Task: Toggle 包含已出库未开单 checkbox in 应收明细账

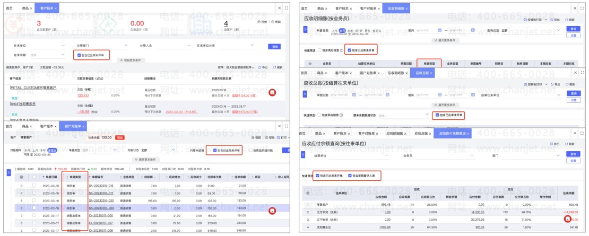Action: point(350,50)
